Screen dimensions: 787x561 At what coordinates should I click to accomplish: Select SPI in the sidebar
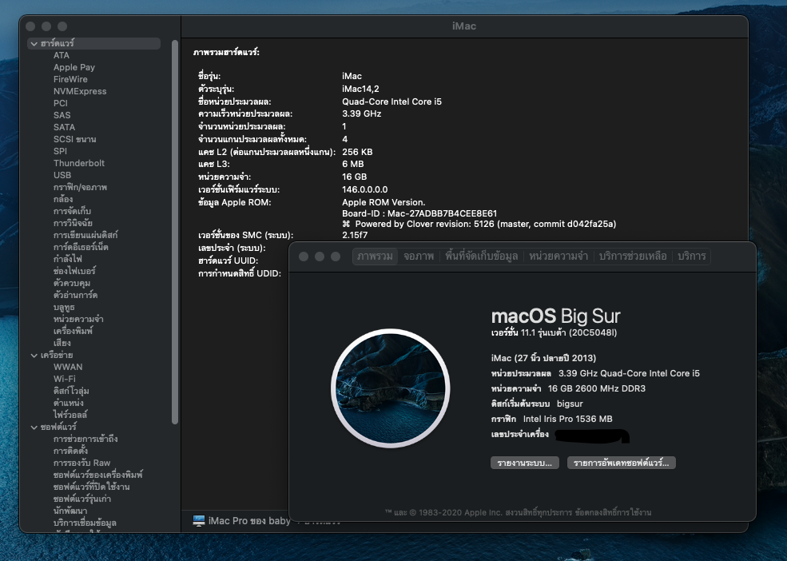(x=60, y=151)
